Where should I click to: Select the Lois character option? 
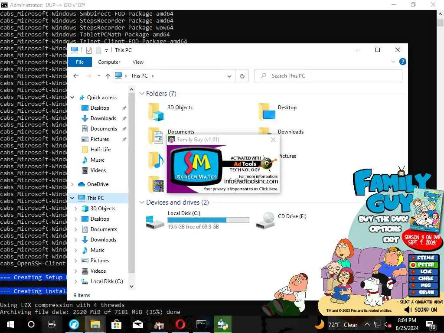click(424, 271)
